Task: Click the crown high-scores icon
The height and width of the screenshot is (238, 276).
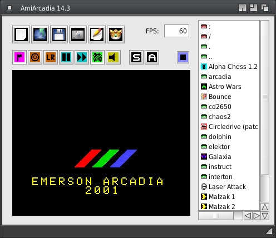Action: 116,34
